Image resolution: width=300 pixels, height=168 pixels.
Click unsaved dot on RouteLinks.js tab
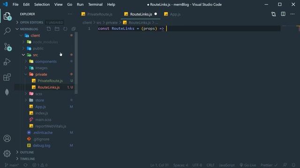tap(156, 14)
